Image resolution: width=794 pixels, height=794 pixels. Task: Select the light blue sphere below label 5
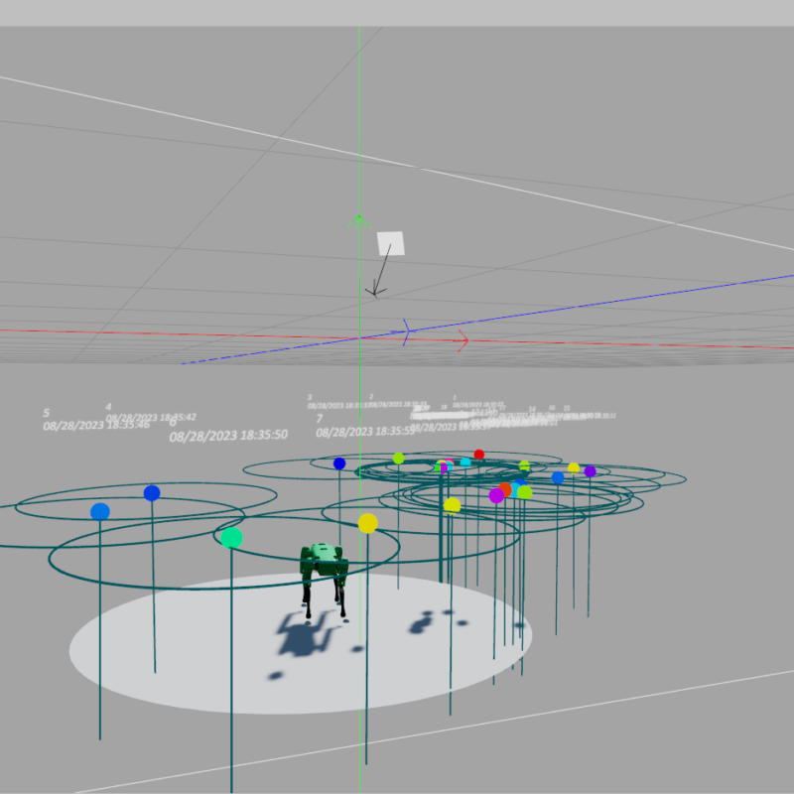click(x=100, y=511)
